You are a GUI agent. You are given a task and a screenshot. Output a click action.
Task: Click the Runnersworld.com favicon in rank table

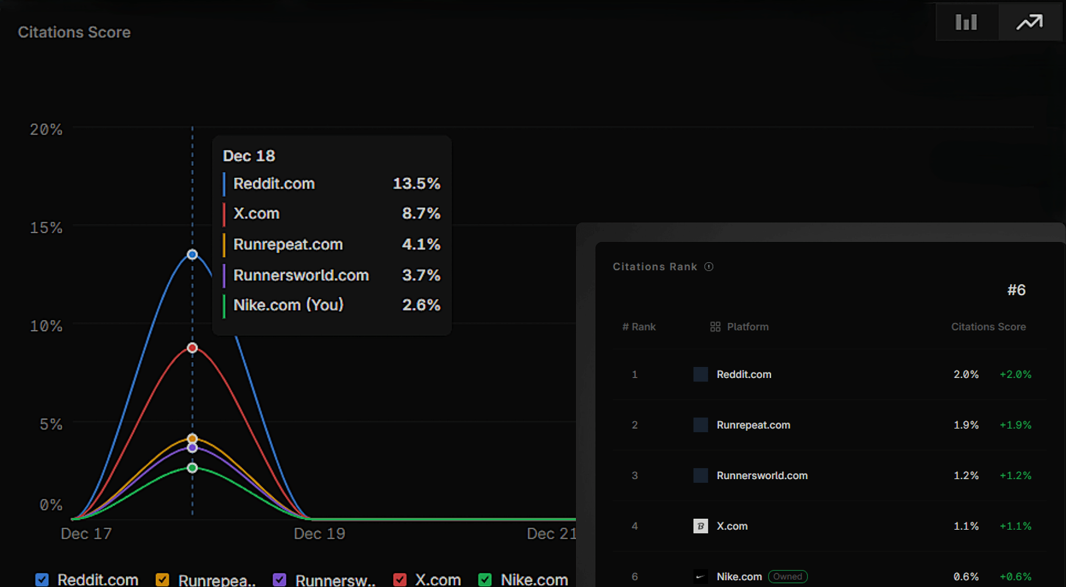701,475
